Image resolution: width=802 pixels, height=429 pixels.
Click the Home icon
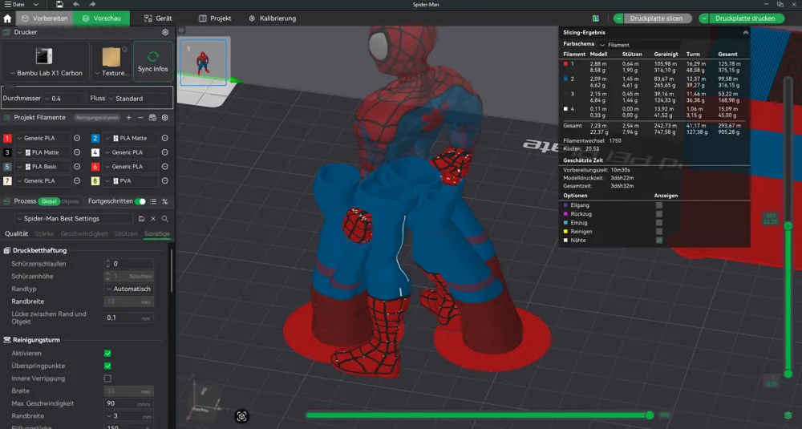(7, 18)
